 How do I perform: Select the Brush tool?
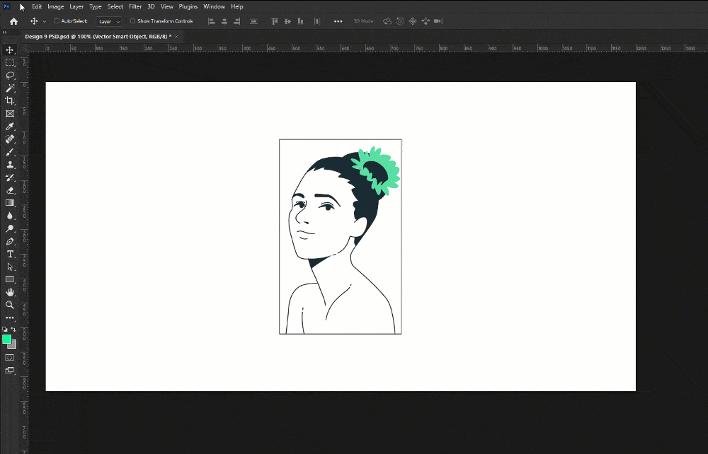tap(10, 152)
